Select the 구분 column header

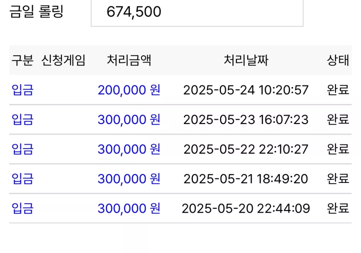(23, 61)
